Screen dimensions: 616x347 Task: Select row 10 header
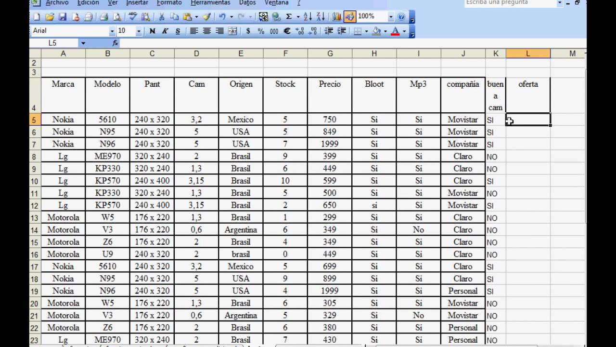(x=34, y=181)
